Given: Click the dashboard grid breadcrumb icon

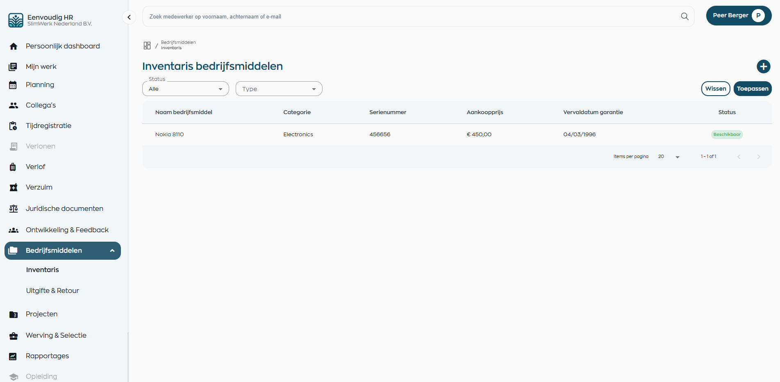Looking at the screenshot, I should coord(147,46).
